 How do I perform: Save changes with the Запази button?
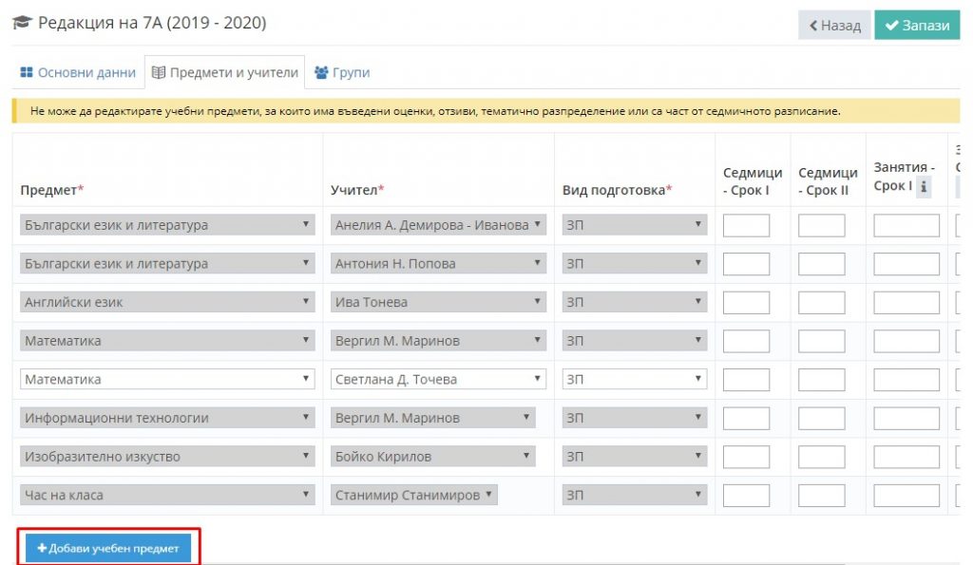pyautogui.click(x=917, y=26)
